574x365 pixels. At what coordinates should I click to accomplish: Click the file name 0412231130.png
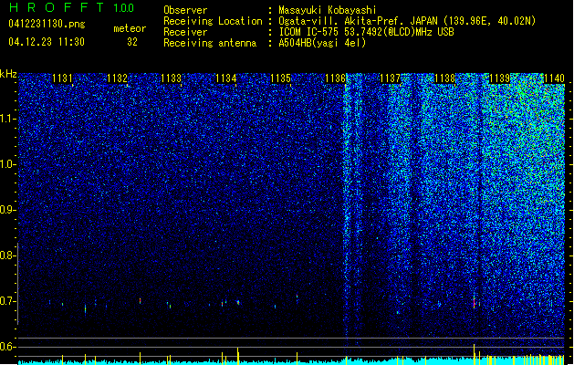pos(47,24)
